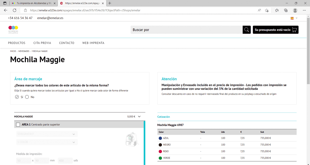310x165 pixels.
Task: Open the CITA PREVIA menu item
Action: point(42,43)
